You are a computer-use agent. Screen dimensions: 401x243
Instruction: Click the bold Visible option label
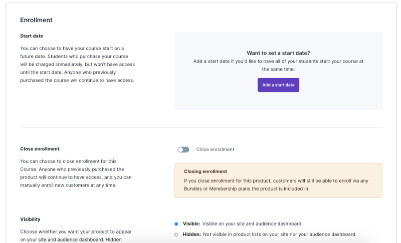pos(191,224)
